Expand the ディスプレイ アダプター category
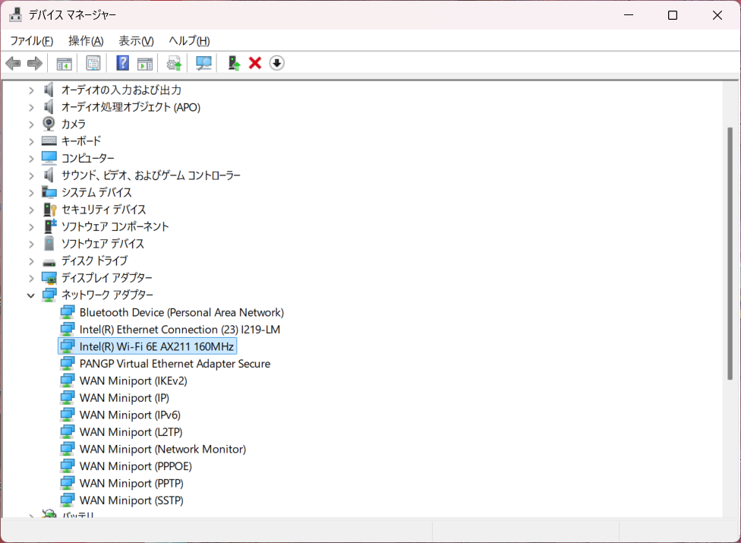The width and height of the screenshot is (741, 543). [x=31, y=278]
